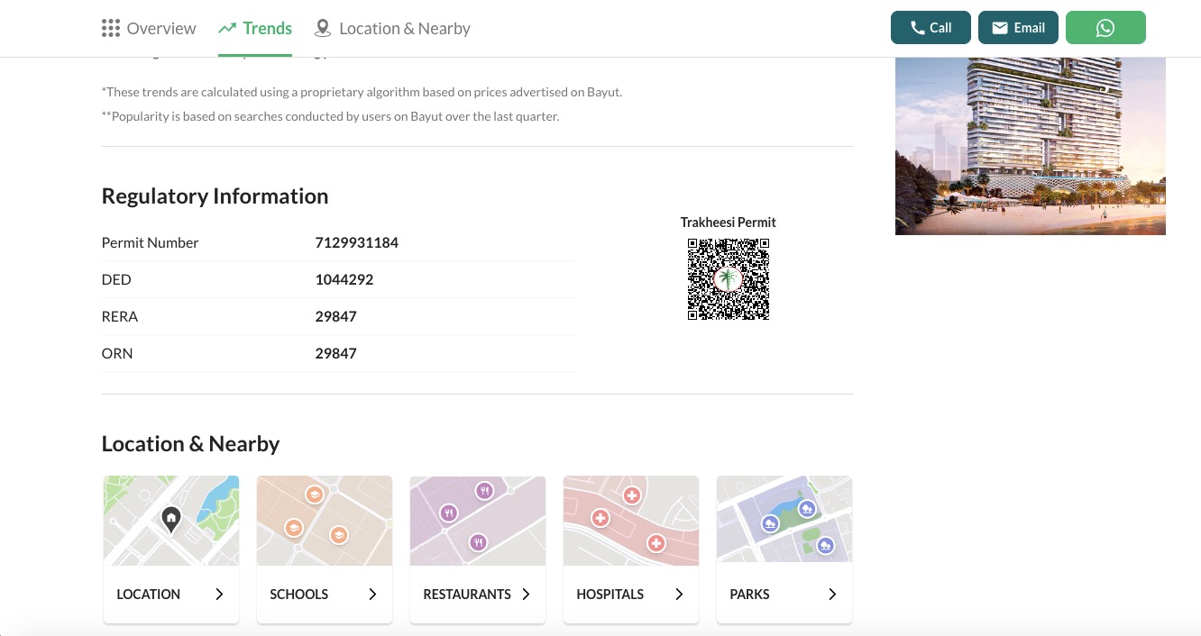1201x636 pixels.
Task: Click the location pin icon beside Location & Nearby
Action: click(323, 28)
